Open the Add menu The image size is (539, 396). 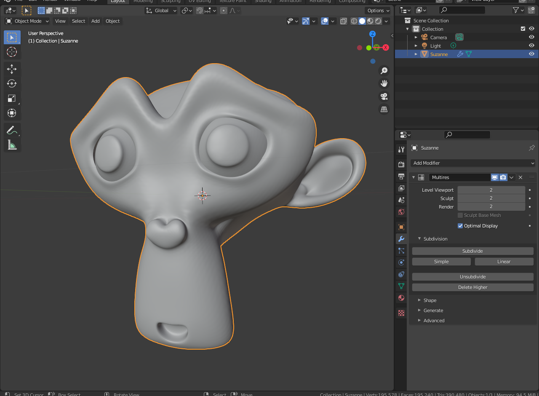[x=96, y=21]
